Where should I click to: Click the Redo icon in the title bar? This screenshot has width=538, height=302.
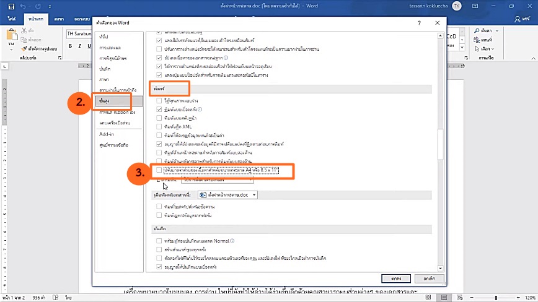tap(38, 6)
